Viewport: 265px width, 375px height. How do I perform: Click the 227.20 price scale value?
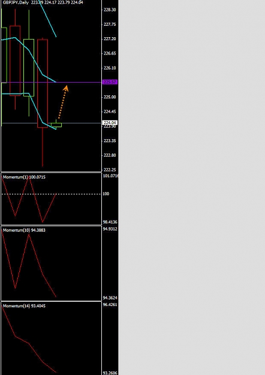tap(110, 39)
